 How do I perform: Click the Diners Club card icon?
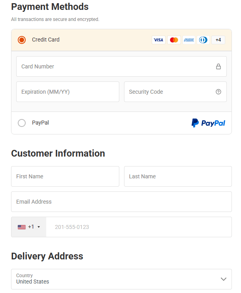click(203, 40)
